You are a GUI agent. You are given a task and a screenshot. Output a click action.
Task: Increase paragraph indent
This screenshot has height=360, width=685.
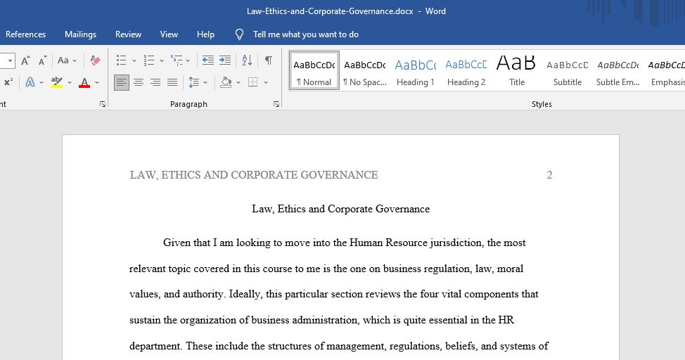point(225,60)
